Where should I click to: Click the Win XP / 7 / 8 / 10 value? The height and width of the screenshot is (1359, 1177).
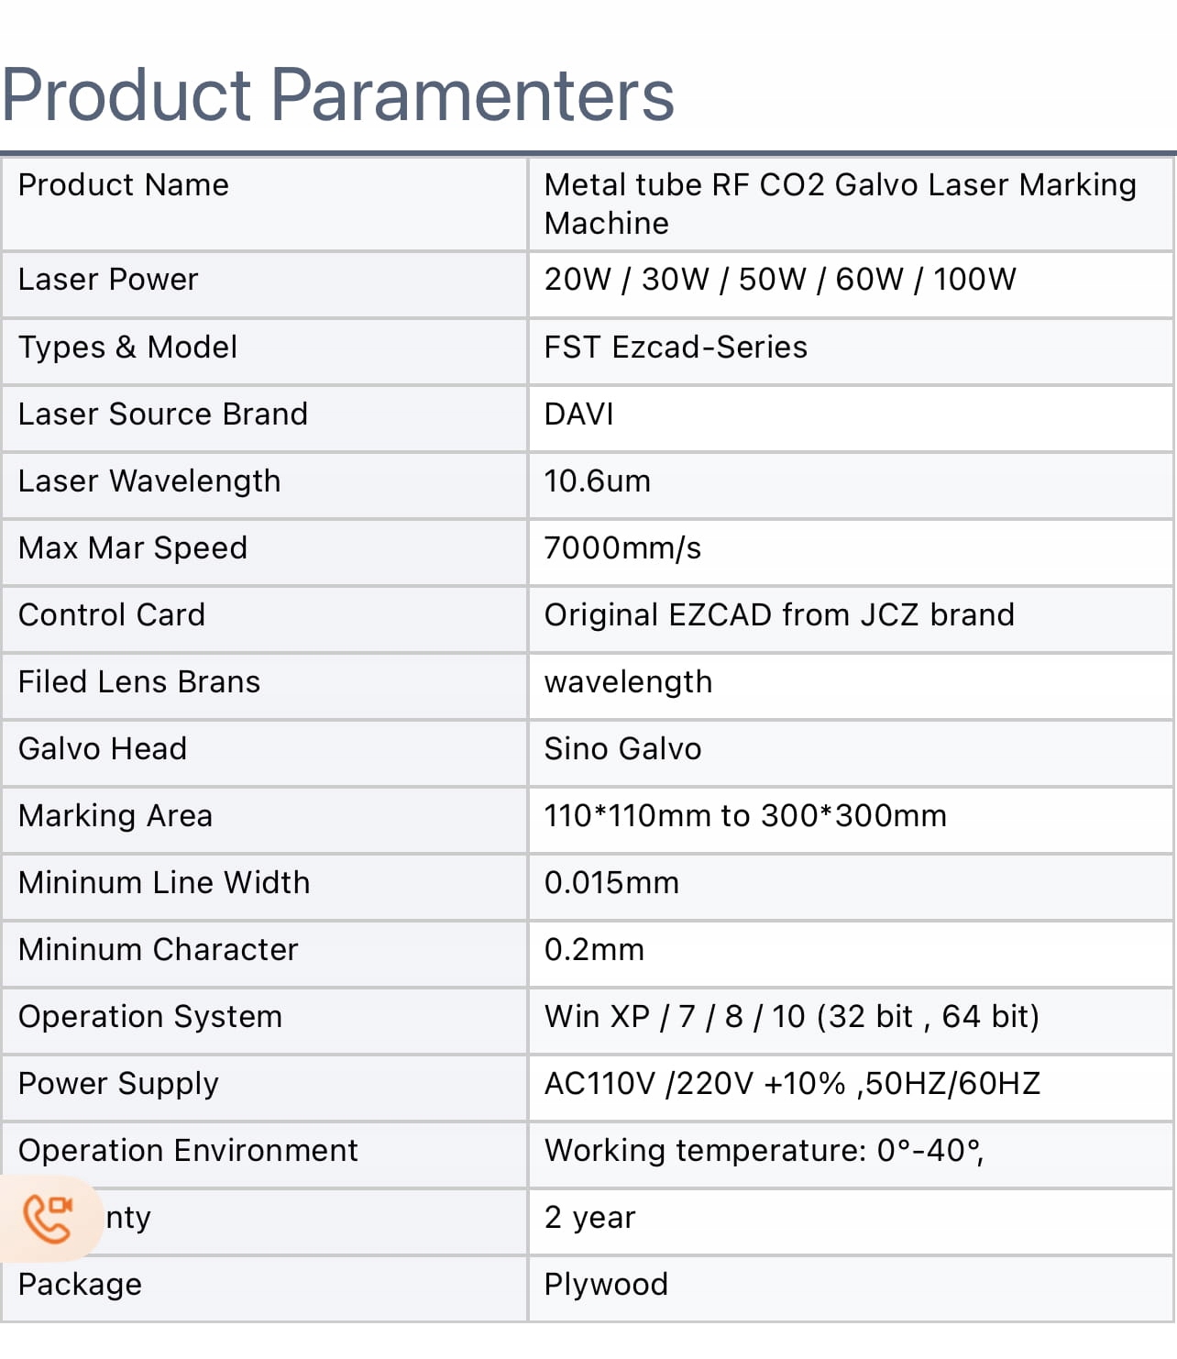coord(792,1017)
